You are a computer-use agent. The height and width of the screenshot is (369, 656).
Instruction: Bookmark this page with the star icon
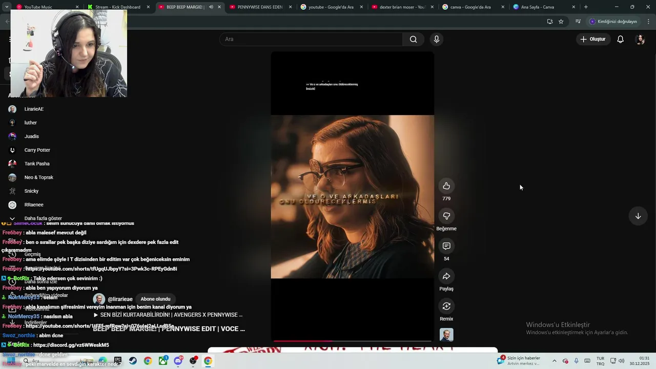tap(561, 22)
